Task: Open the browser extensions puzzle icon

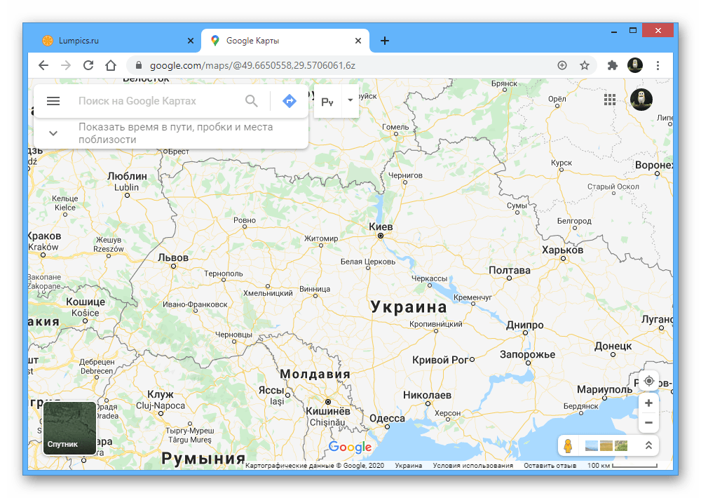Action: coord(613,65)
